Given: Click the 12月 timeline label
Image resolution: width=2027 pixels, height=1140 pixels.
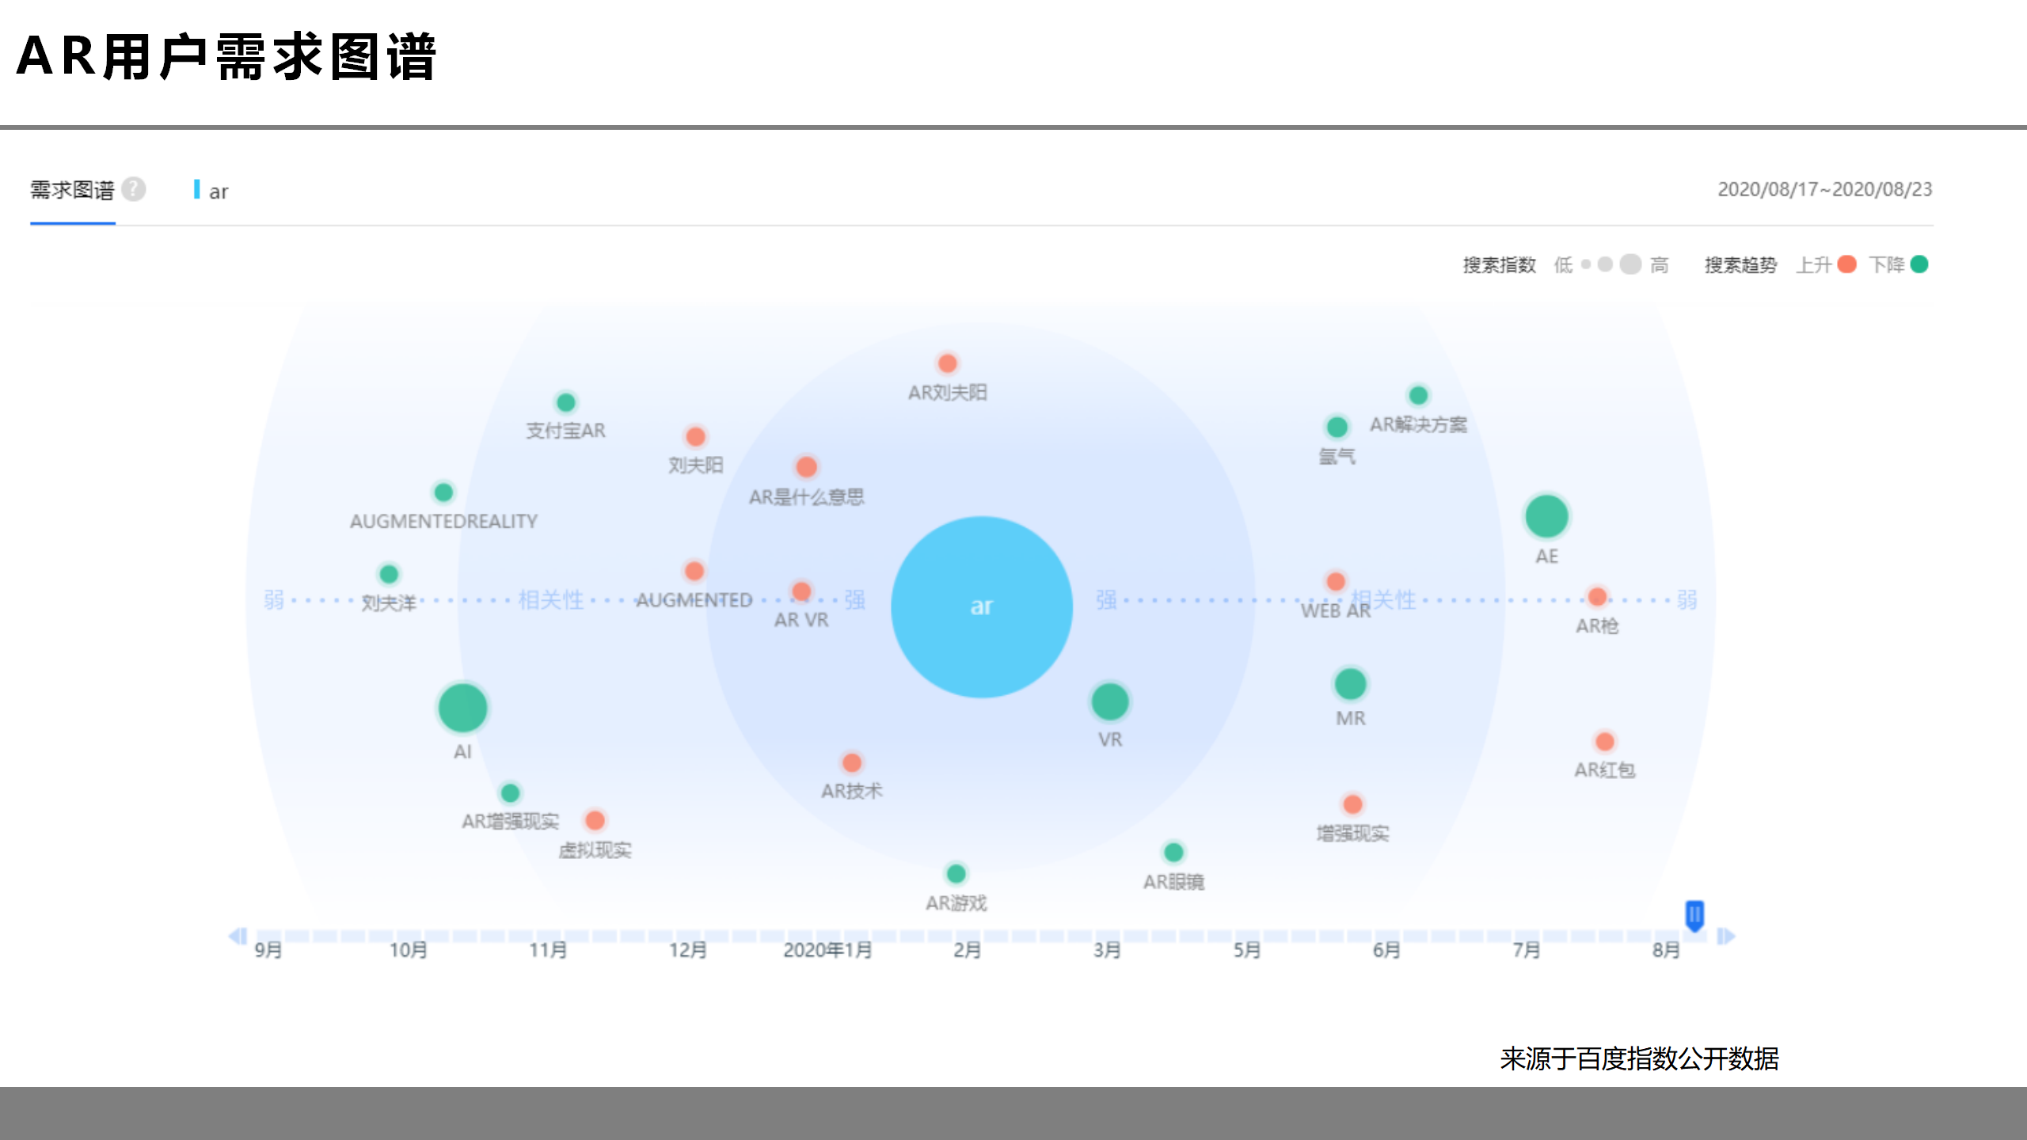Looking at the screenshot, I should click(688, 950).
